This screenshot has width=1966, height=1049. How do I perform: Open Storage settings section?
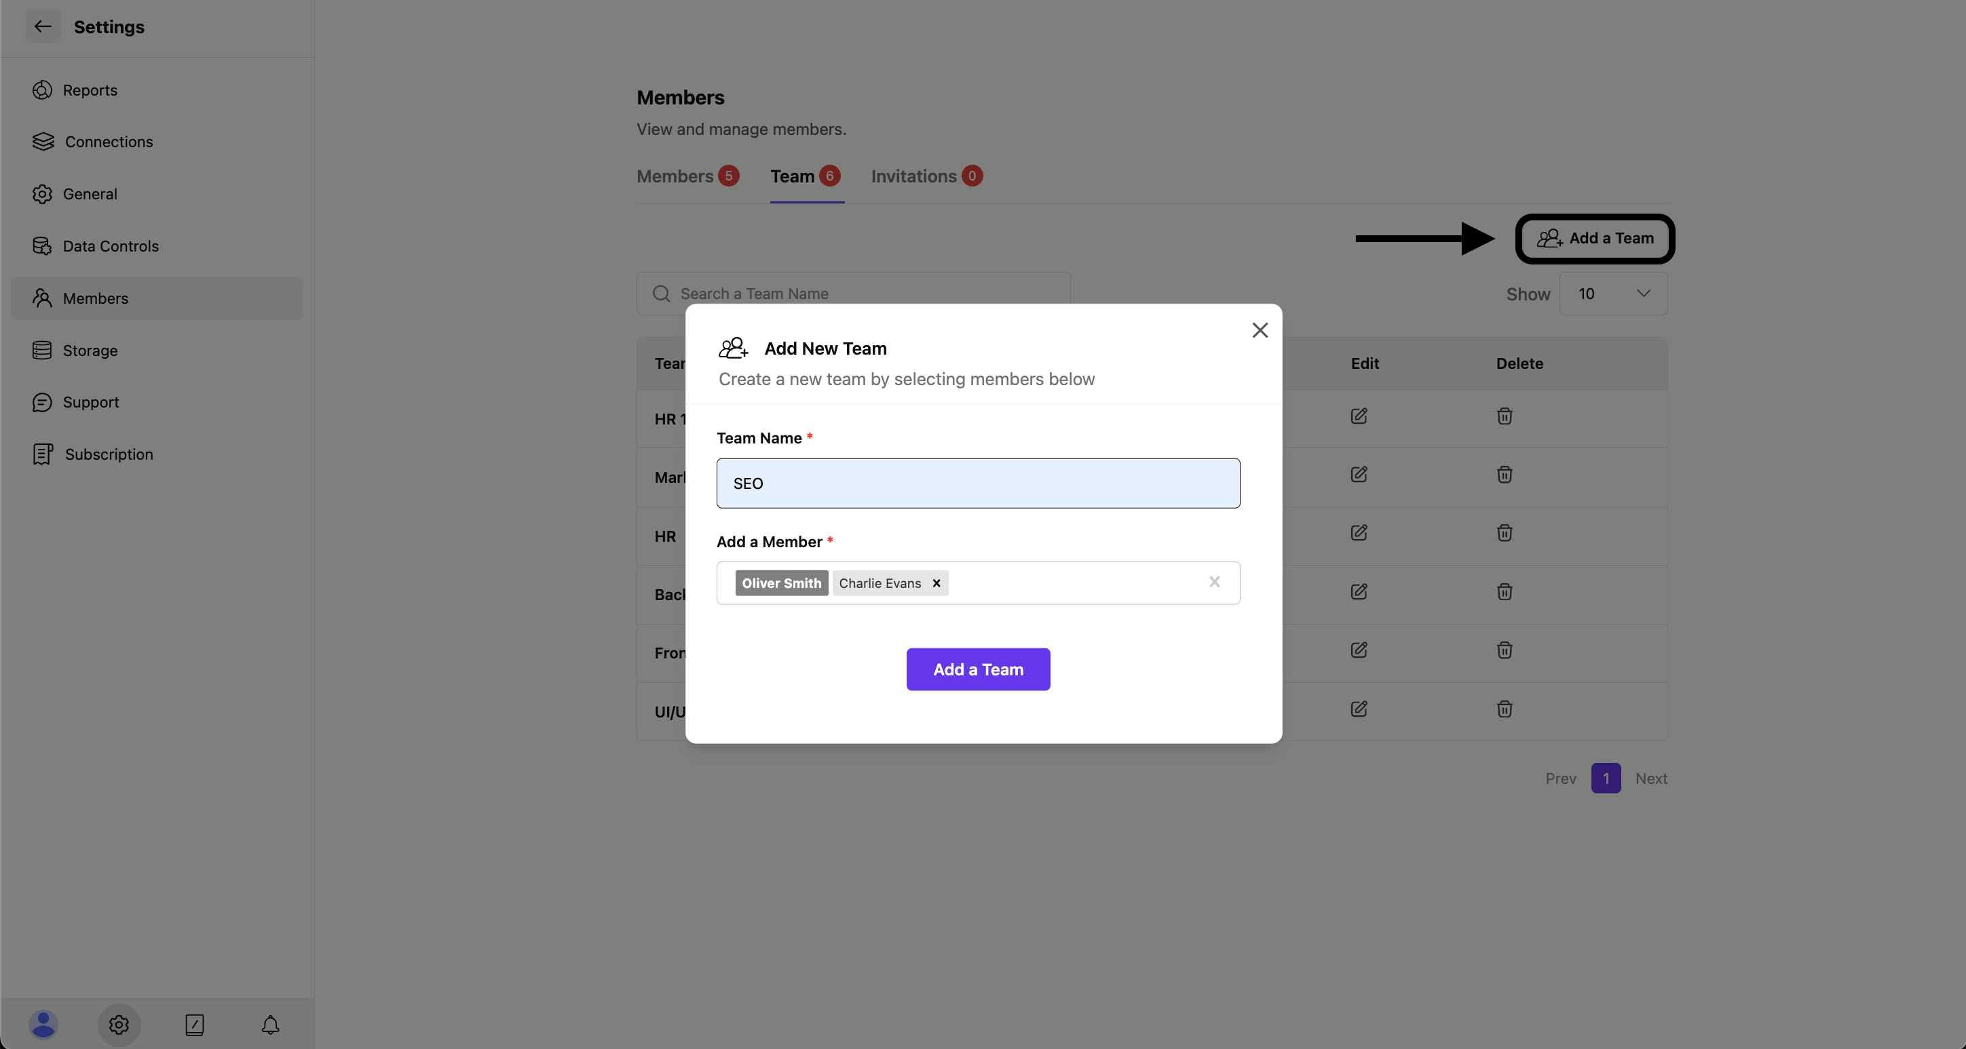pyautogui.click(x=90, y=351)
